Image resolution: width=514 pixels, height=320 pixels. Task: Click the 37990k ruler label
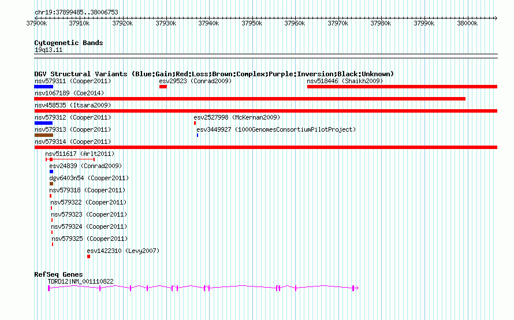point(424,23)
